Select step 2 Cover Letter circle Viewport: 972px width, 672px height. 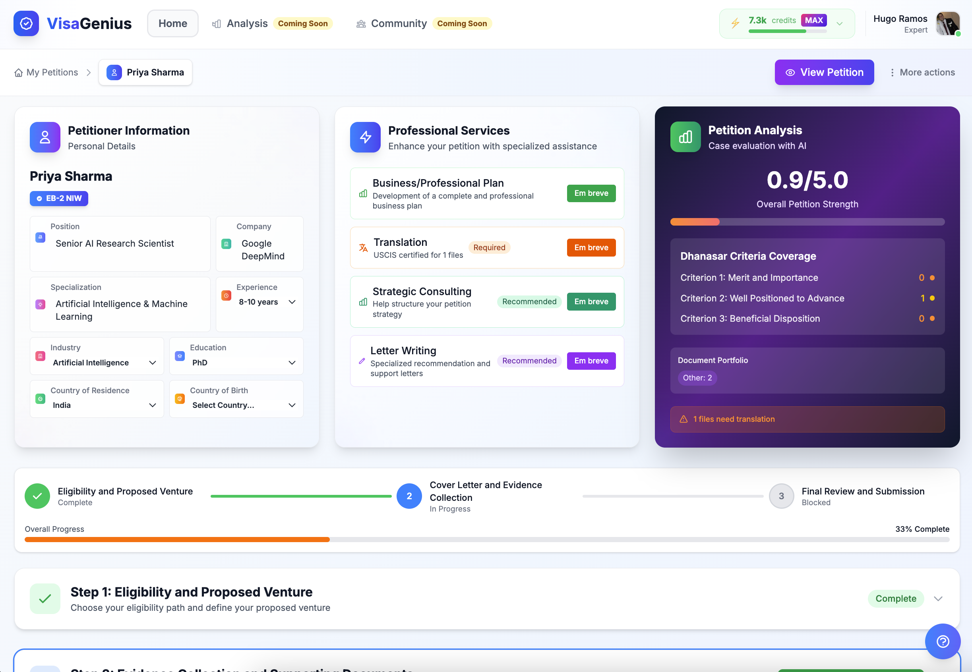tap(409, 496)
